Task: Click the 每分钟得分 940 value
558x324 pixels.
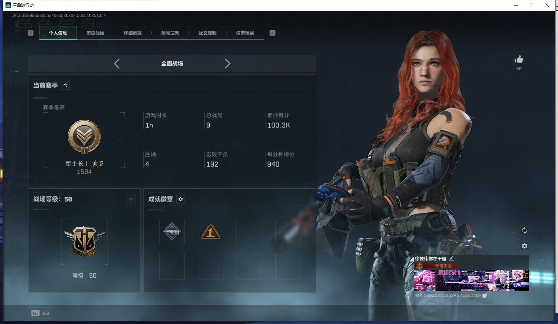Action: [273, 164]
